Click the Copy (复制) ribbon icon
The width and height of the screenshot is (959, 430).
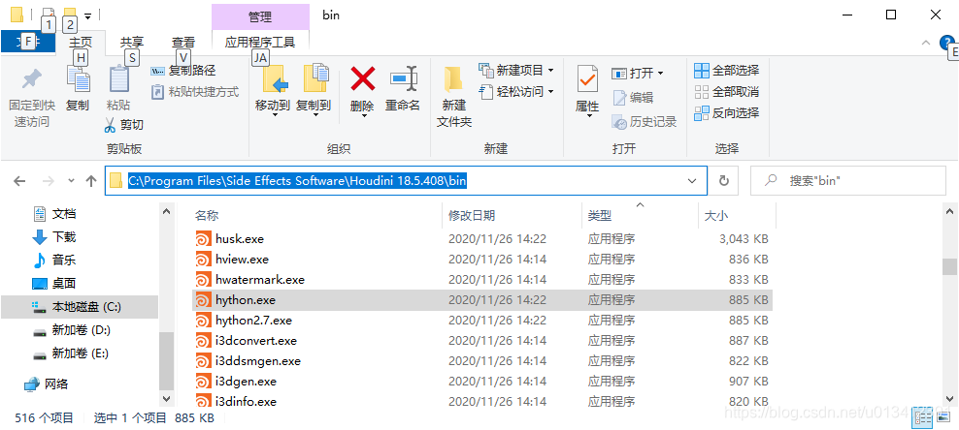coord(78,80)
